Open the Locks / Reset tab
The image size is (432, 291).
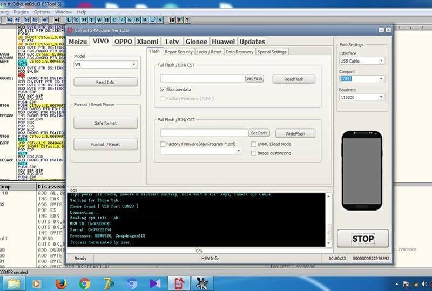tap(209, 52)
